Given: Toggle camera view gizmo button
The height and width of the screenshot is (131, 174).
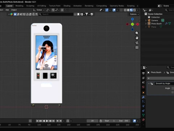Looking at the screenshot, I should point(137,43).
